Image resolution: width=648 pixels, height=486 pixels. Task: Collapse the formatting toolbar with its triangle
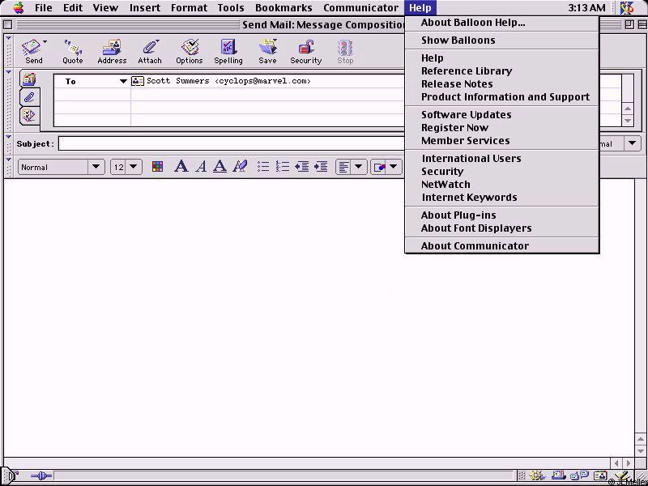pyautogui.click(x=9, y=159)
